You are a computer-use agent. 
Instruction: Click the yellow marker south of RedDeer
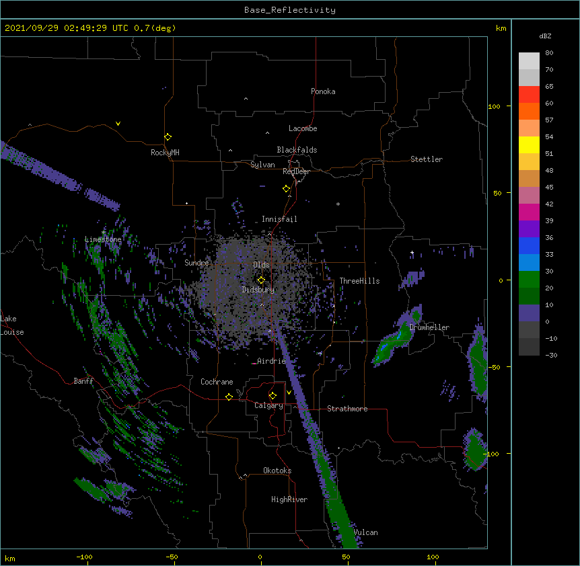click(x=286, y=188)
